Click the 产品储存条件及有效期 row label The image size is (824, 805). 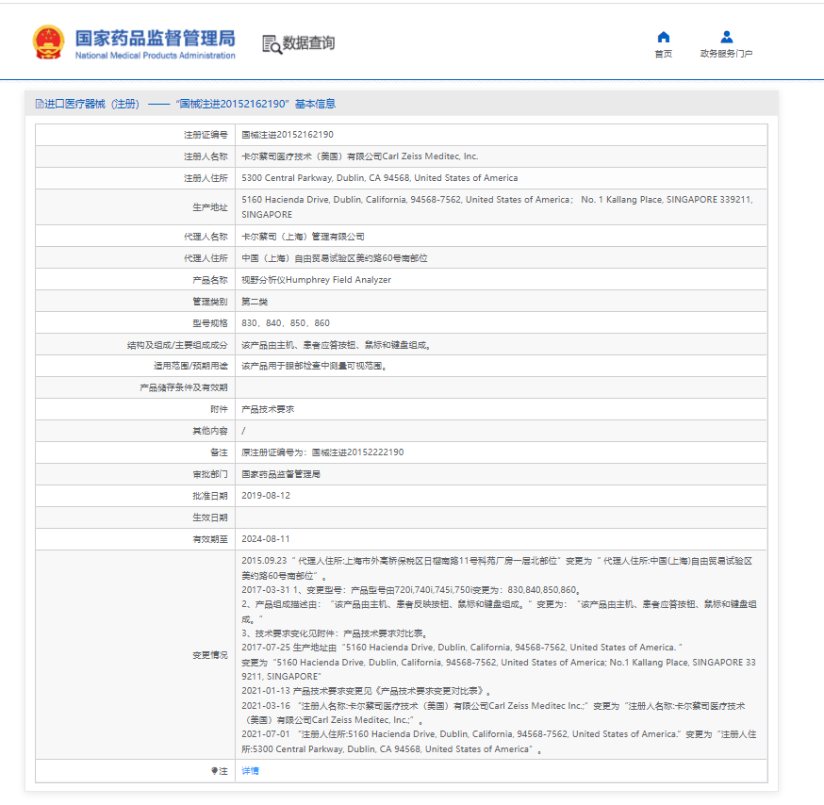point(184,387)
